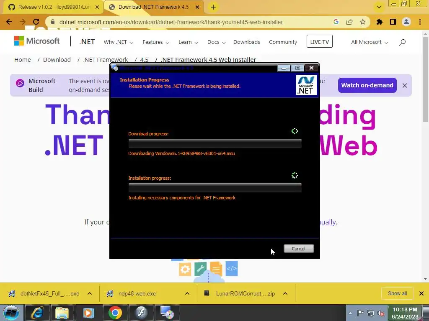Dismiss the Microsoft Build banner
429x321 pixels.
click(x=405, y=85)
